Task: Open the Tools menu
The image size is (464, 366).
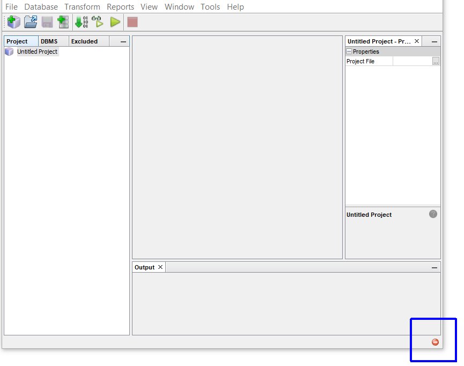Action: [210, 7]
